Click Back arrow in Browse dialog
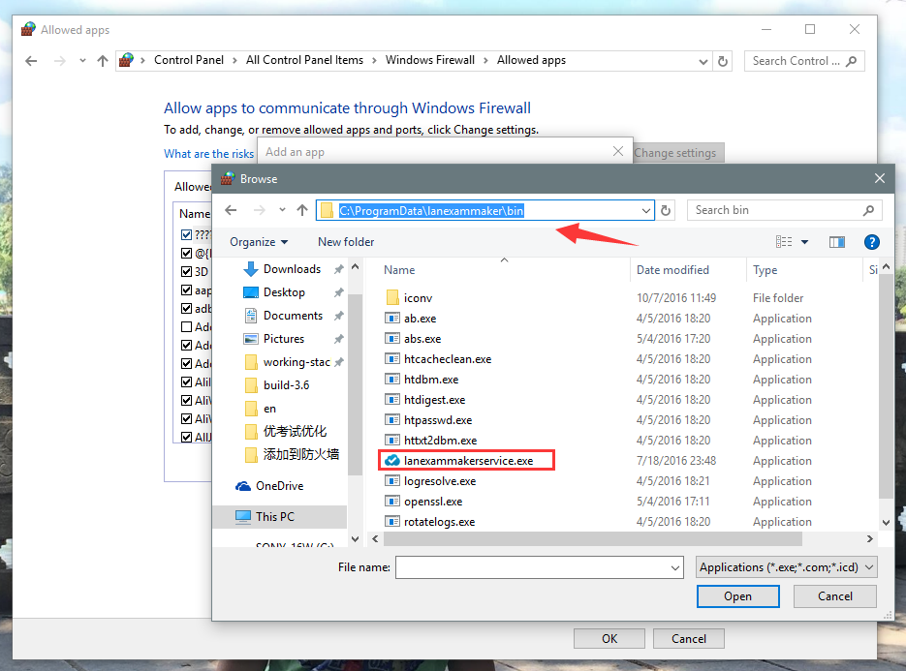This screenshot has height=671, width=906. (232, 210)
